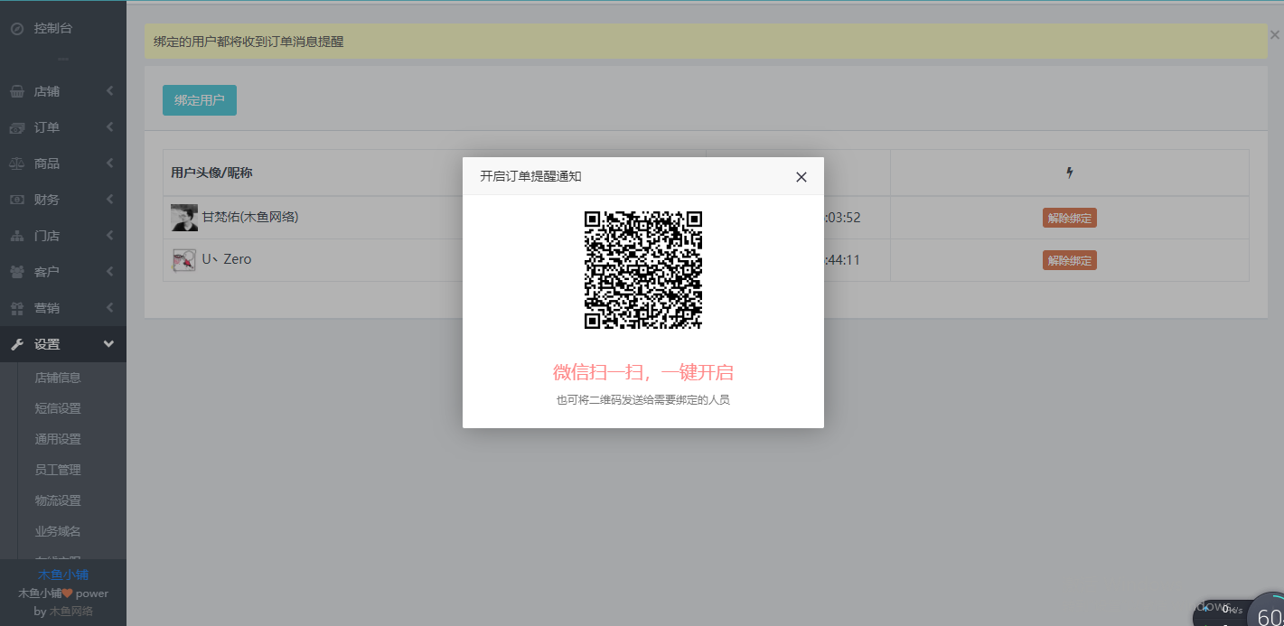Click the 设置 wrench icon
This screenshot has width=1284, height=626.
[x=16, y=344]
